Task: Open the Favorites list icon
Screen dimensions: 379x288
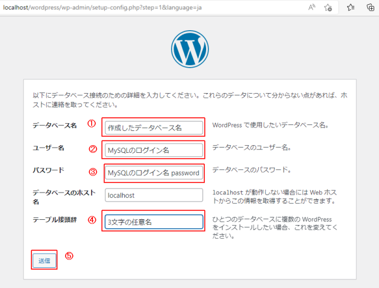Action: 351,7
